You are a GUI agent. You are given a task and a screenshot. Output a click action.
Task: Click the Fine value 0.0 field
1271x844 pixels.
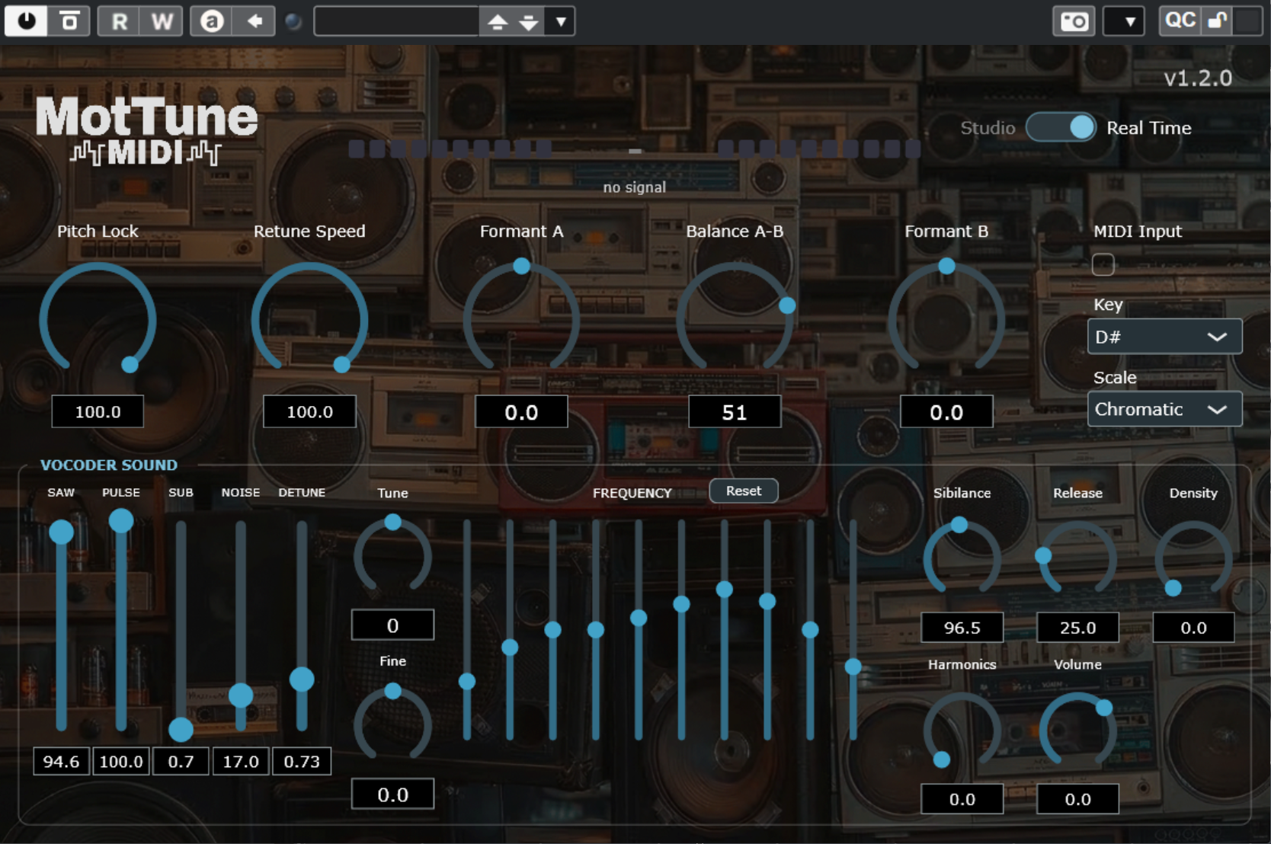point(392,794)
